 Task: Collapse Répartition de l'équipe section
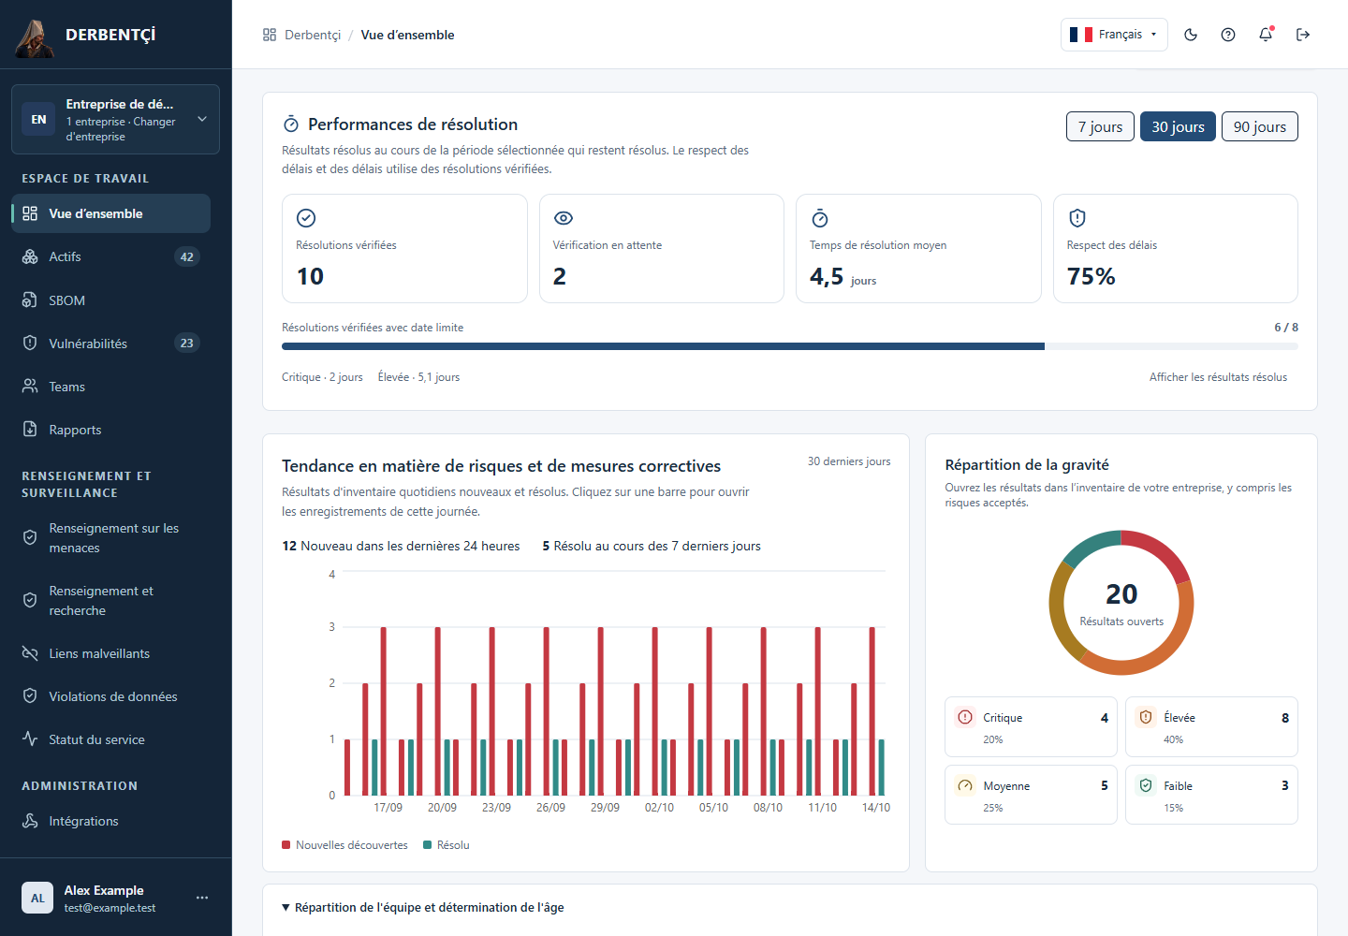(x=423, y=907)
